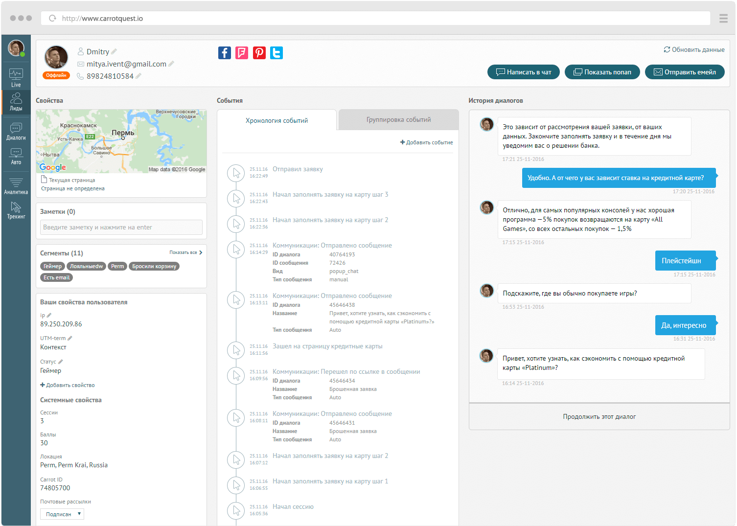Viewport: 737px width, 526px height.
Task: Edit the name Dmitry with pencil icon
Action: click(114, 52)
